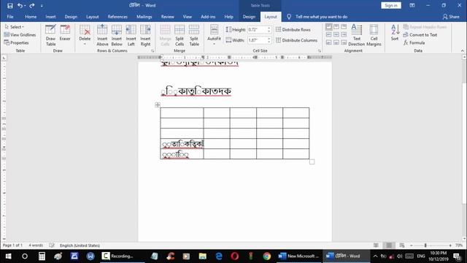Viewport: 467px width, 263px height.
Task: Select Align Top Right alignment
Action: click(344, 27)
